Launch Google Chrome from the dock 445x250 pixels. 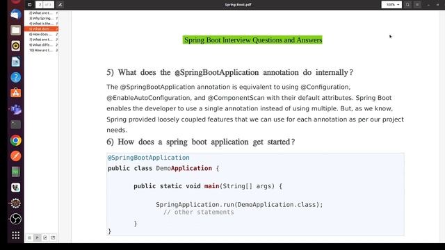tap(15, 140)
